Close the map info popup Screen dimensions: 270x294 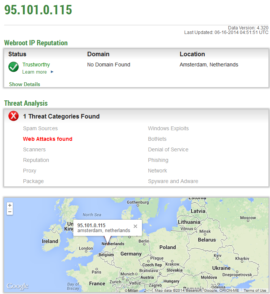135,226
